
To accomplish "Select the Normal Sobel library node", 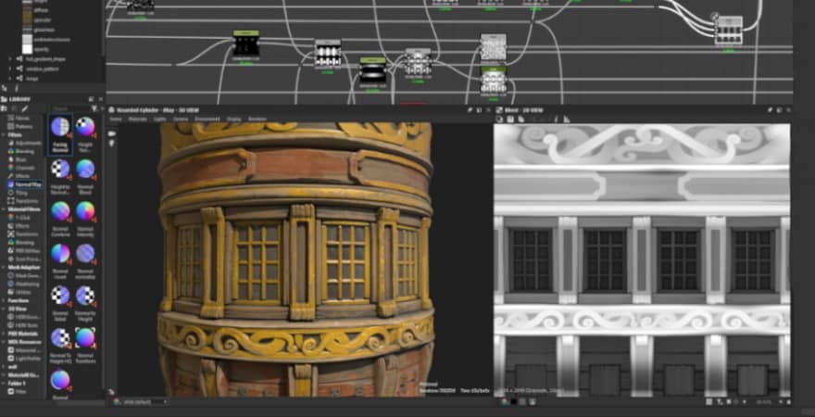I will pos(60,304).
